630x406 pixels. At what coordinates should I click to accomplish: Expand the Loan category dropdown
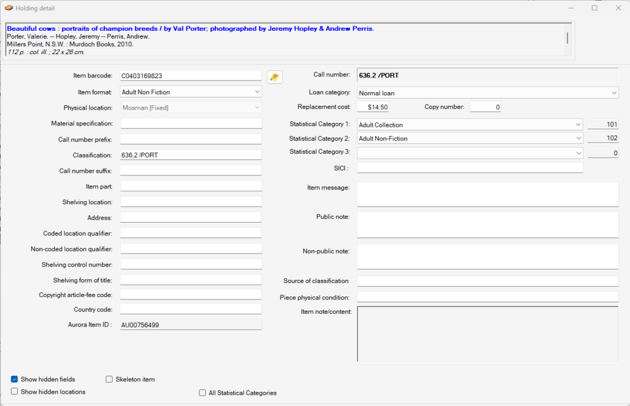614,92
